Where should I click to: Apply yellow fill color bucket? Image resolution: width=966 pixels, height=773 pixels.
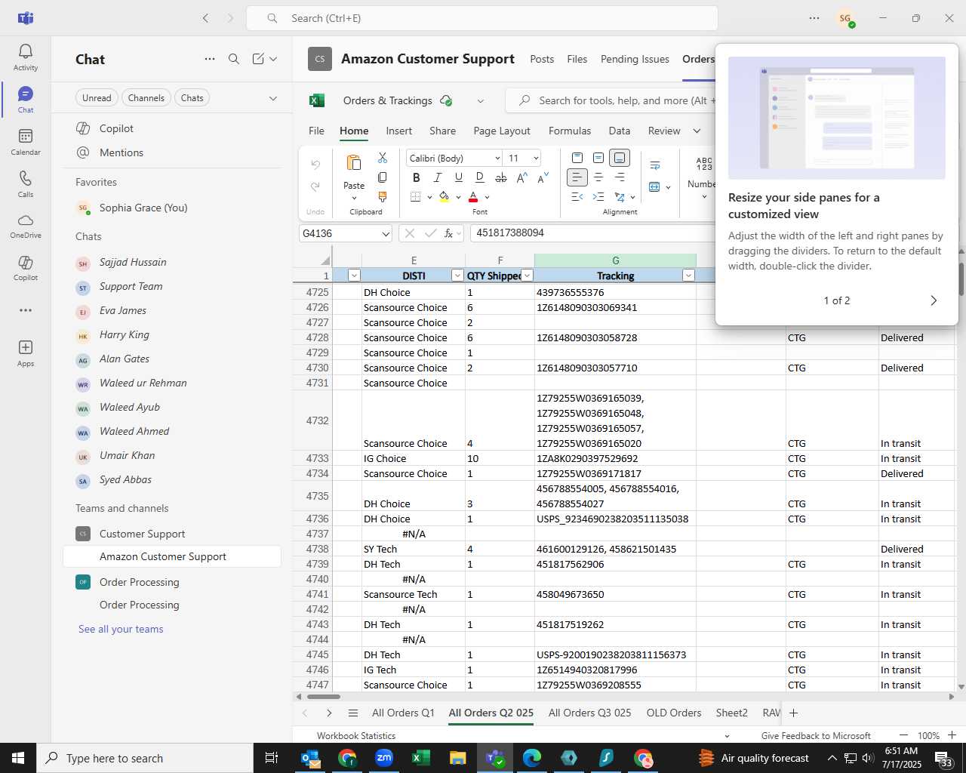(x=444, y=197)
